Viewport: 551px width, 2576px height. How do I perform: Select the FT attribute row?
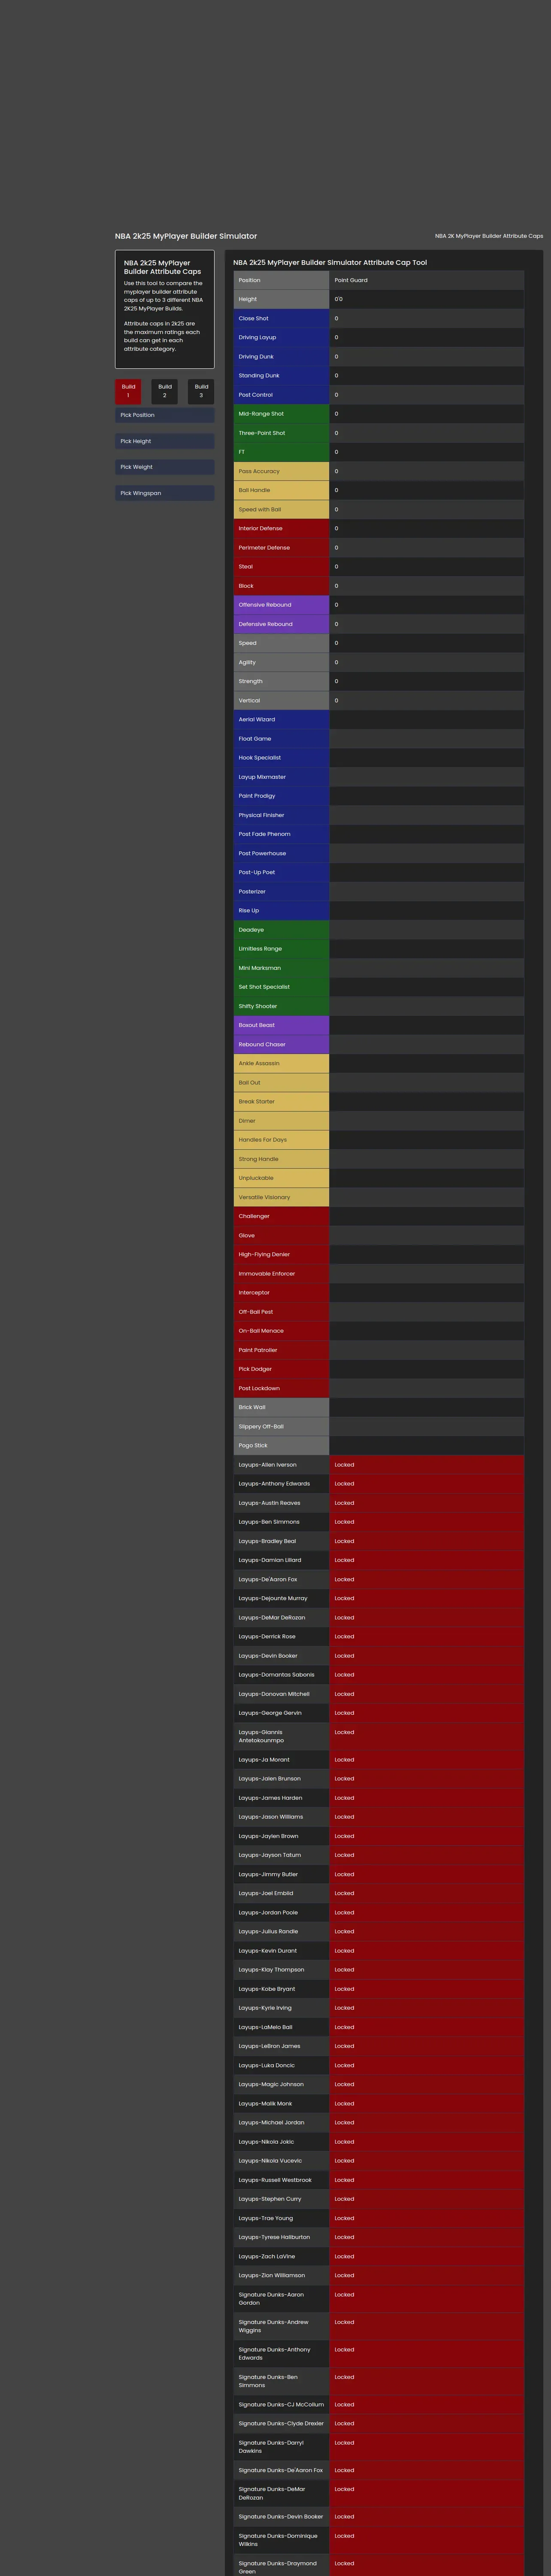tap(379, 452)
